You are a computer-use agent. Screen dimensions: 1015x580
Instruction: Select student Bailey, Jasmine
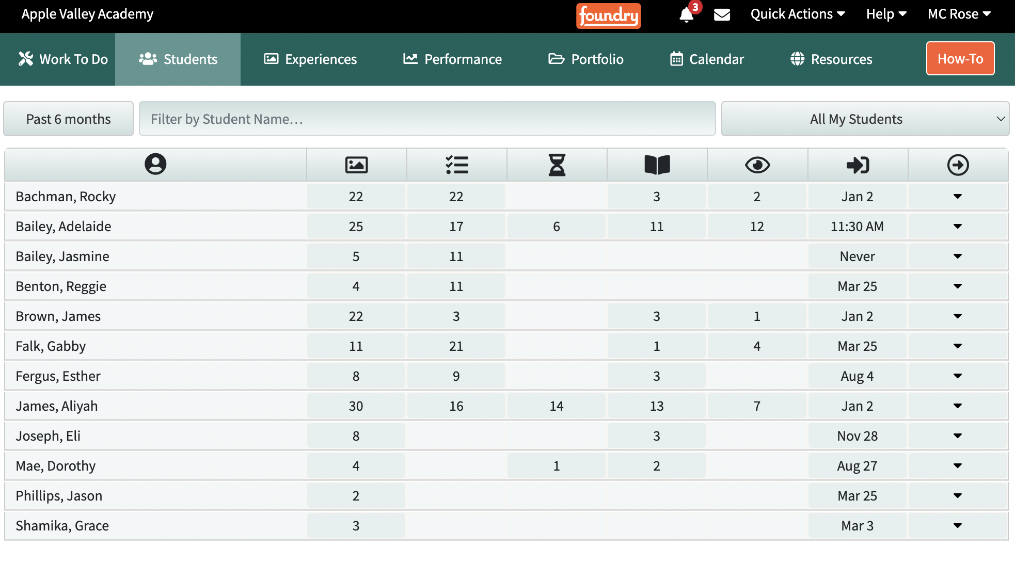pos(62,256)
